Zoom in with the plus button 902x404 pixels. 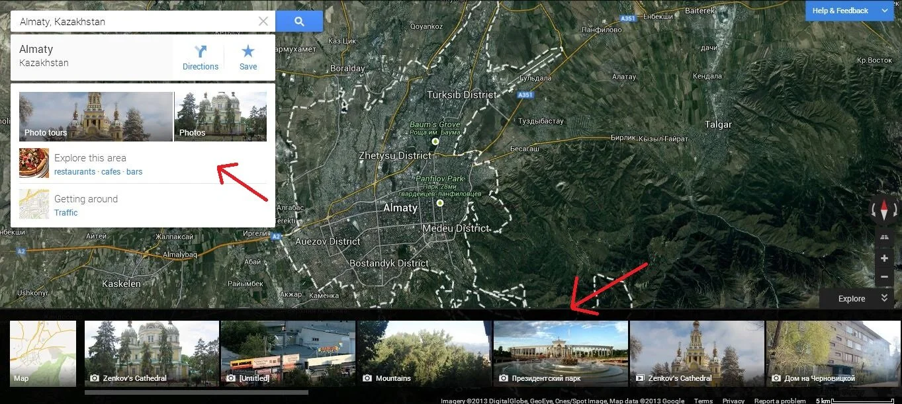coord(884,259)
